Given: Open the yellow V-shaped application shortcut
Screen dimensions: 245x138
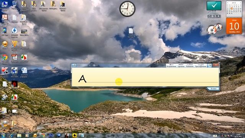Looking at the screenshot, I should click(15, 46).
